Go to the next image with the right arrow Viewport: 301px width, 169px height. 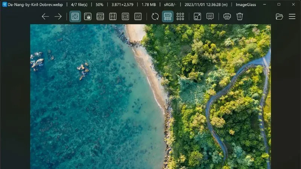click(x=58, y=17)
